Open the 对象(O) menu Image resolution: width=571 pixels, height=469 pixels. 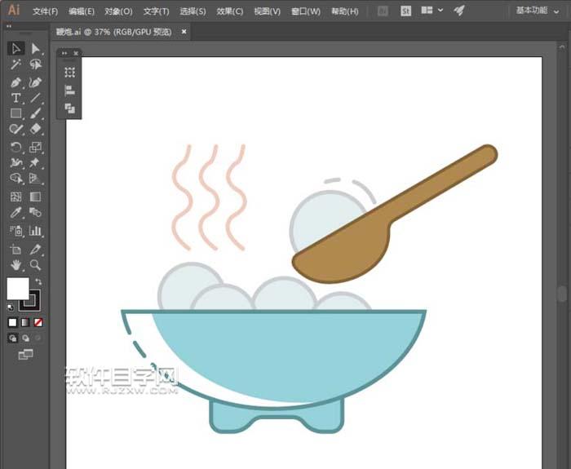[x=118, y=11]
